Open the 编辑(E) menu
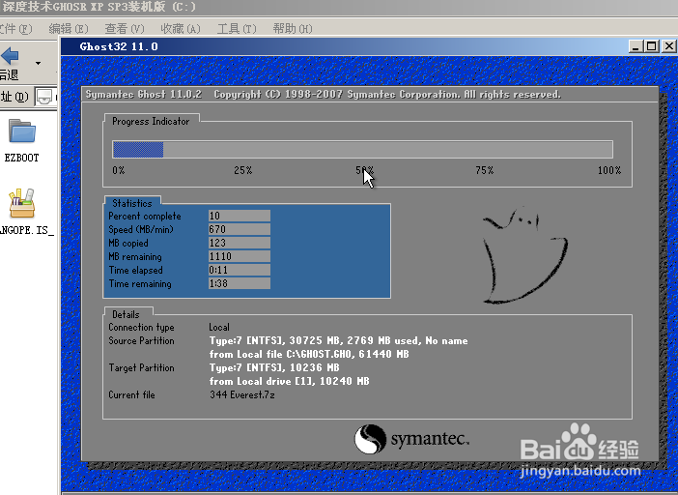 (69, 29)
